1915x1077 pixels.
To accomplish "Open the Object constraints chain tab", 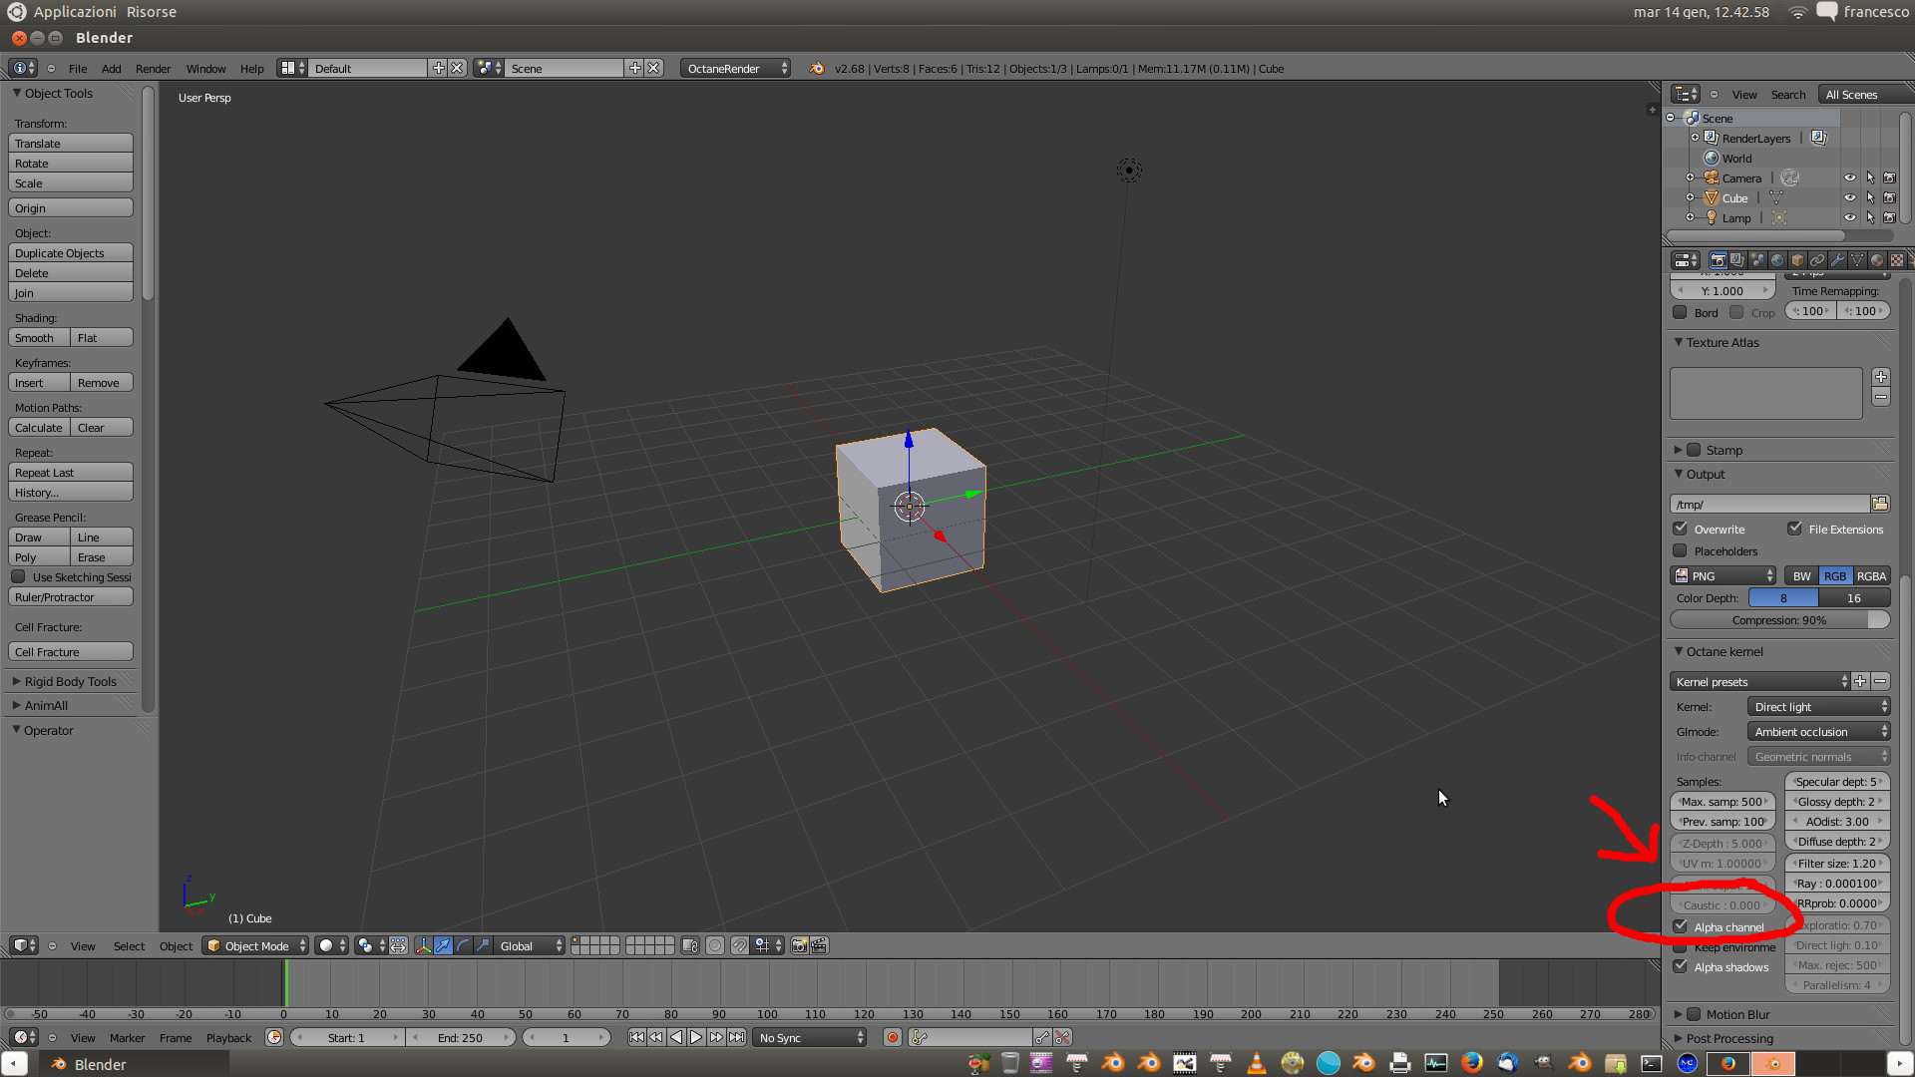I will coord(1817,260).
